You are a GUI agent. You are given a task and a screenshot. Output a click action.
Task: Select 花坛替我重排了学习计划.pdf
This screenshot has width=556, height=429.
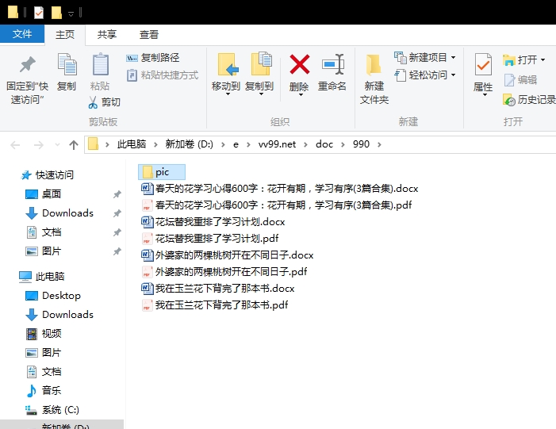pos(210,239)
